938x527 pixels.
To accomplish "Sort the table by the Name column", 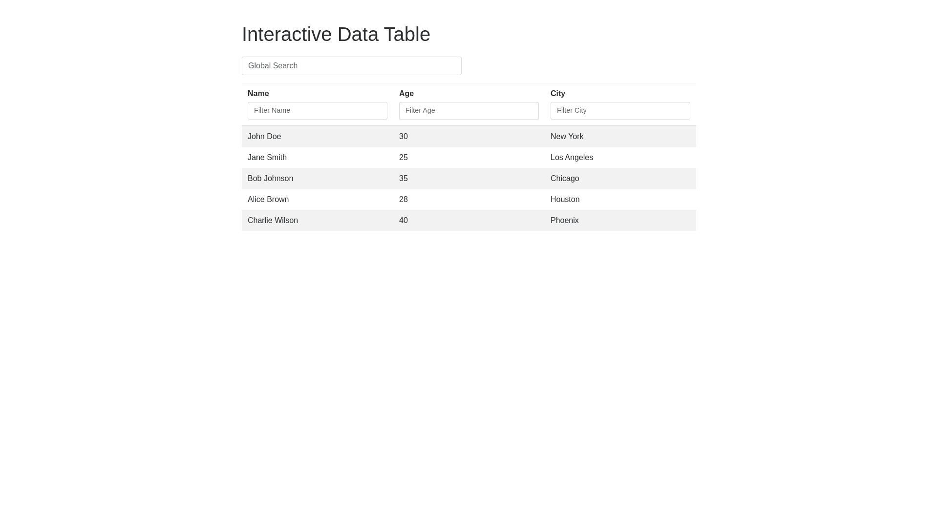I will 258,93.
